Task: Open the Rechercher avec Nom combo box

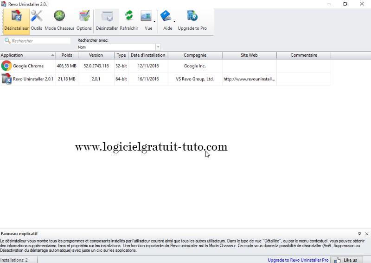Action: pos(119,47)
